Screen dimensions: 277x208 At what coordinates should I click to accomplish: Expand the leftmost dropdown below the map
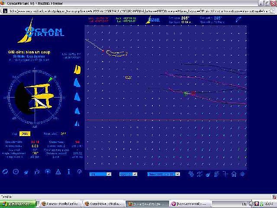[x=100, y=174]
